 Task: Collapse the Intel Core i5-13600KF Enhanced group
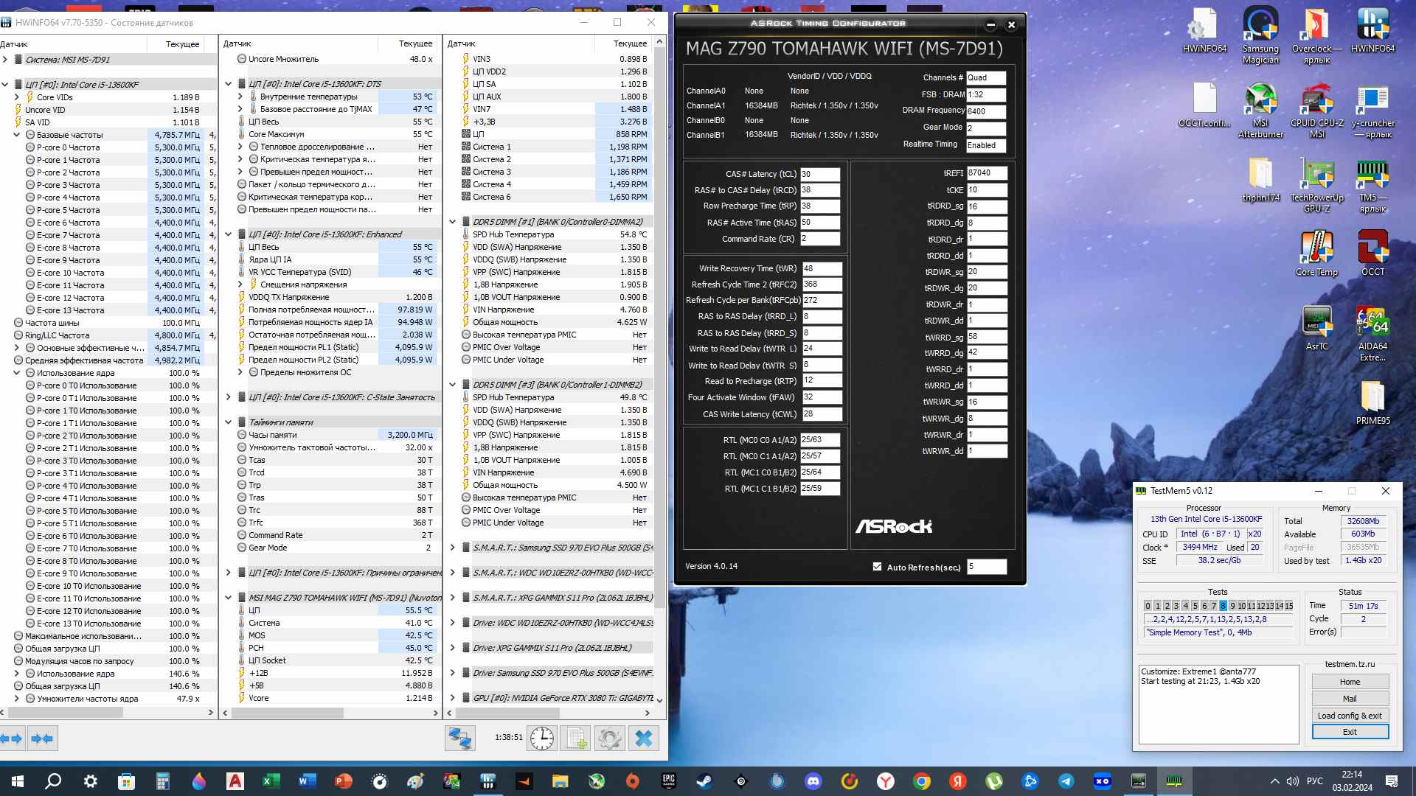click(229, 234)
